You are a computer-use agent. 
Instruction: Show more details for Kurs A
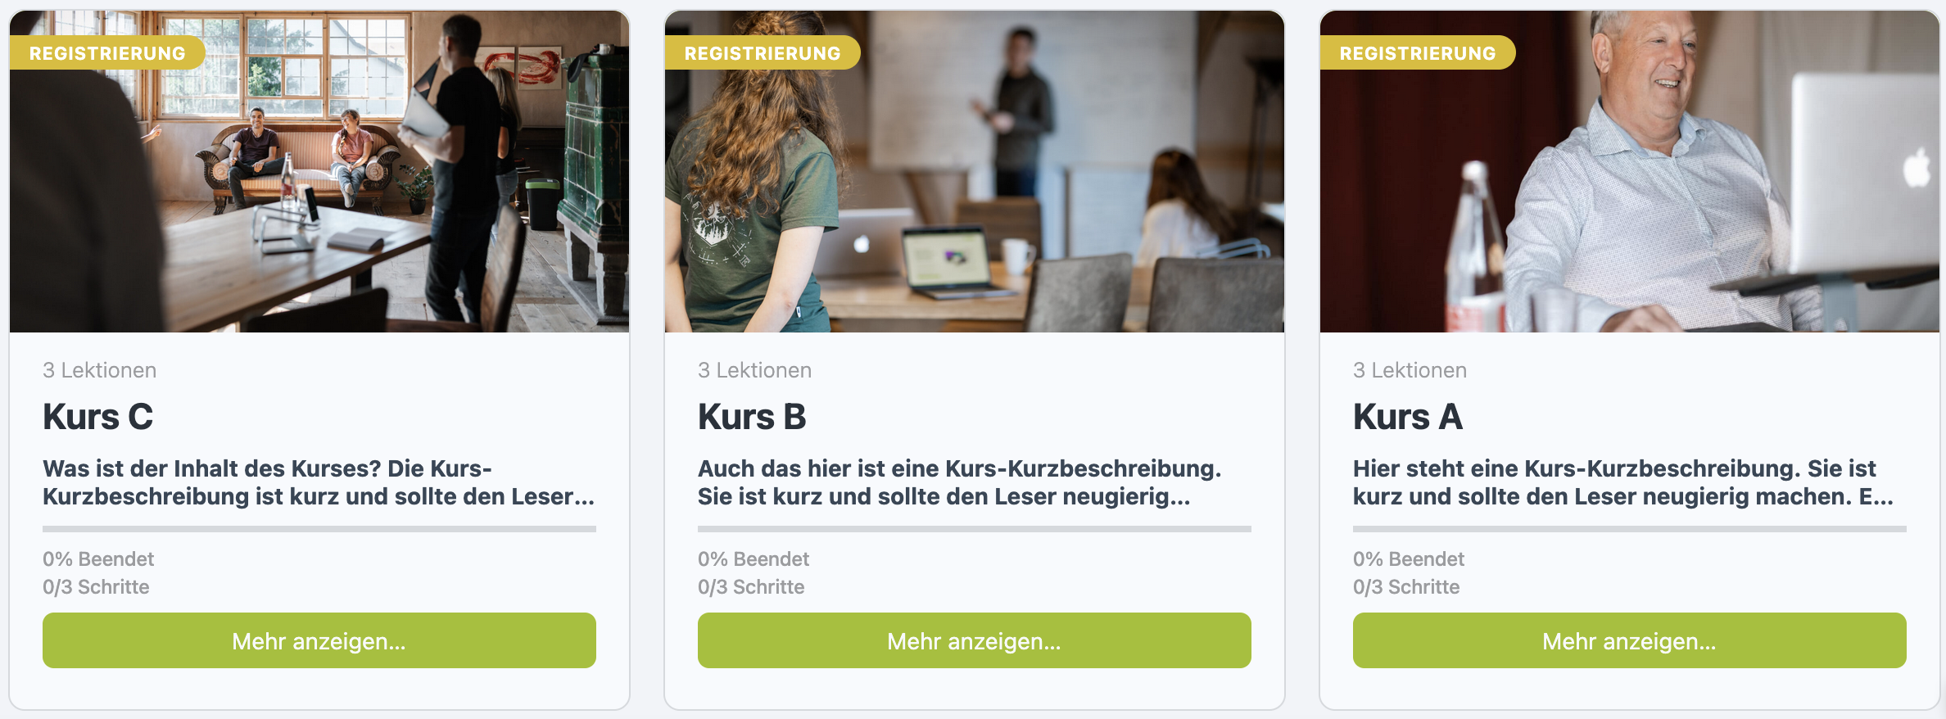[x=1630, y=640]
